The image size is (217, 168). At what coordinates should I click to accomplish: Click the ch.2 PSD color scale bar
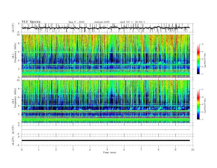click(198, 105)
